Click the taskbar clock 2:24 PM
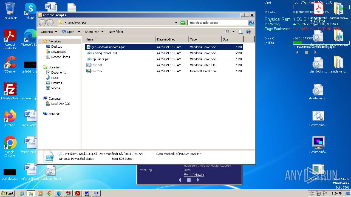This screenshot has width=351, height=197. click(337, 193)
